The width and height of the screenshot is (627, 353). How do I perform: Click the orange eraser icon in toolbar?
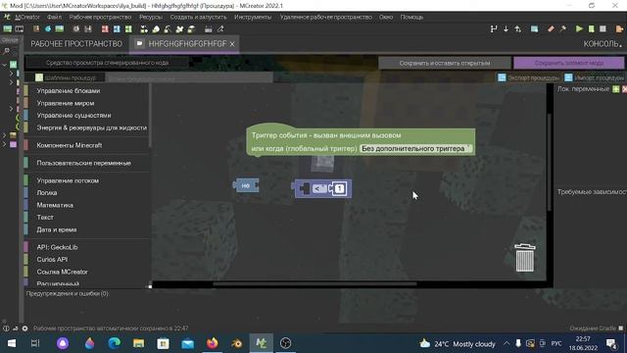click(x=551, y=28)
